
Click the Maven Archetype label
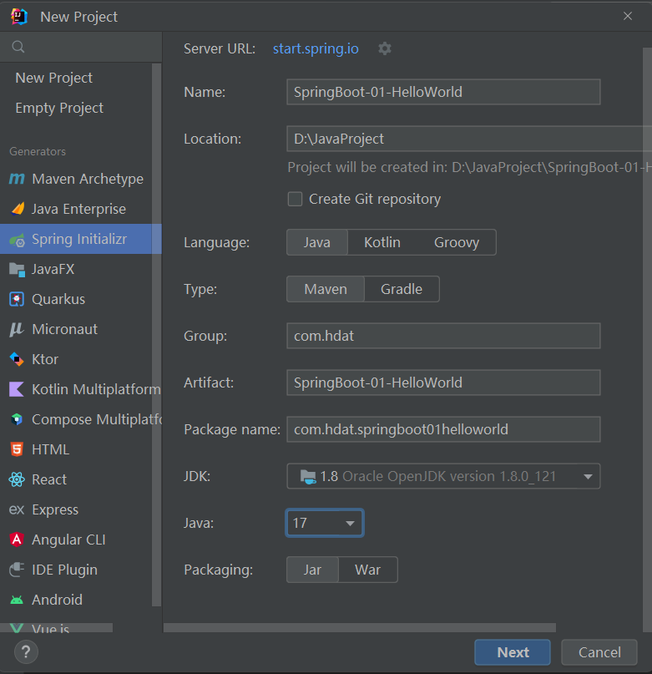click(88, 179)
